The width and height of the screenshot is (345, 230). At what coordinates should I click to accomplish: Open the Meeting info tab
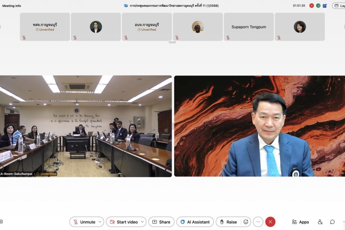12,6
